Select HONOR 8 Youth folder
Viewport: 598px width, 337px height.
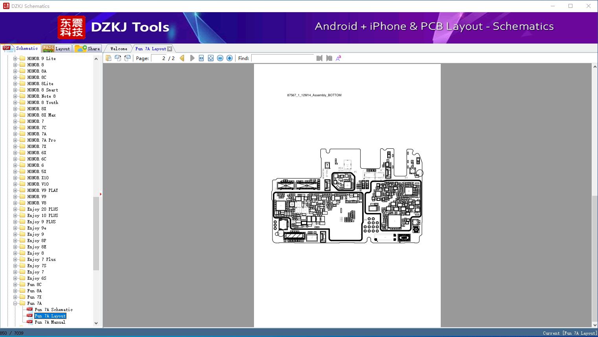pos(42,102)
